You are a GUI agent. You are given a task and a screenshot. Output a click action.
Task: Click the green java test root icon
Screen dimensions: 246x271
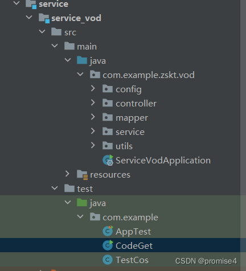pos(82,203)
